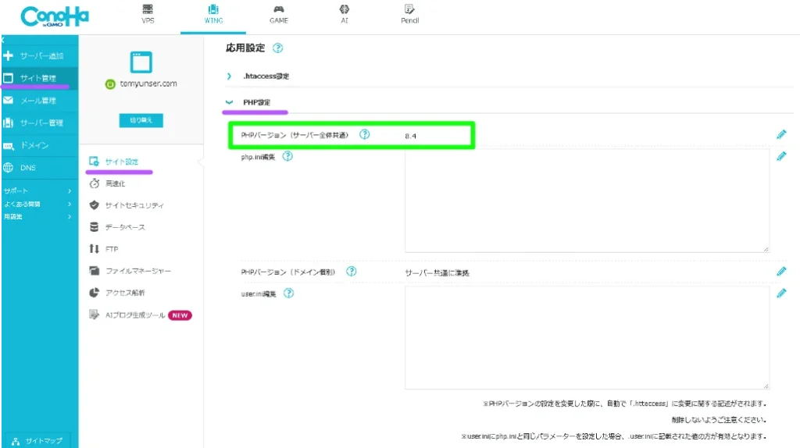Click the VPS server icon
Viewport: 800px width, 448px height.
148,9
